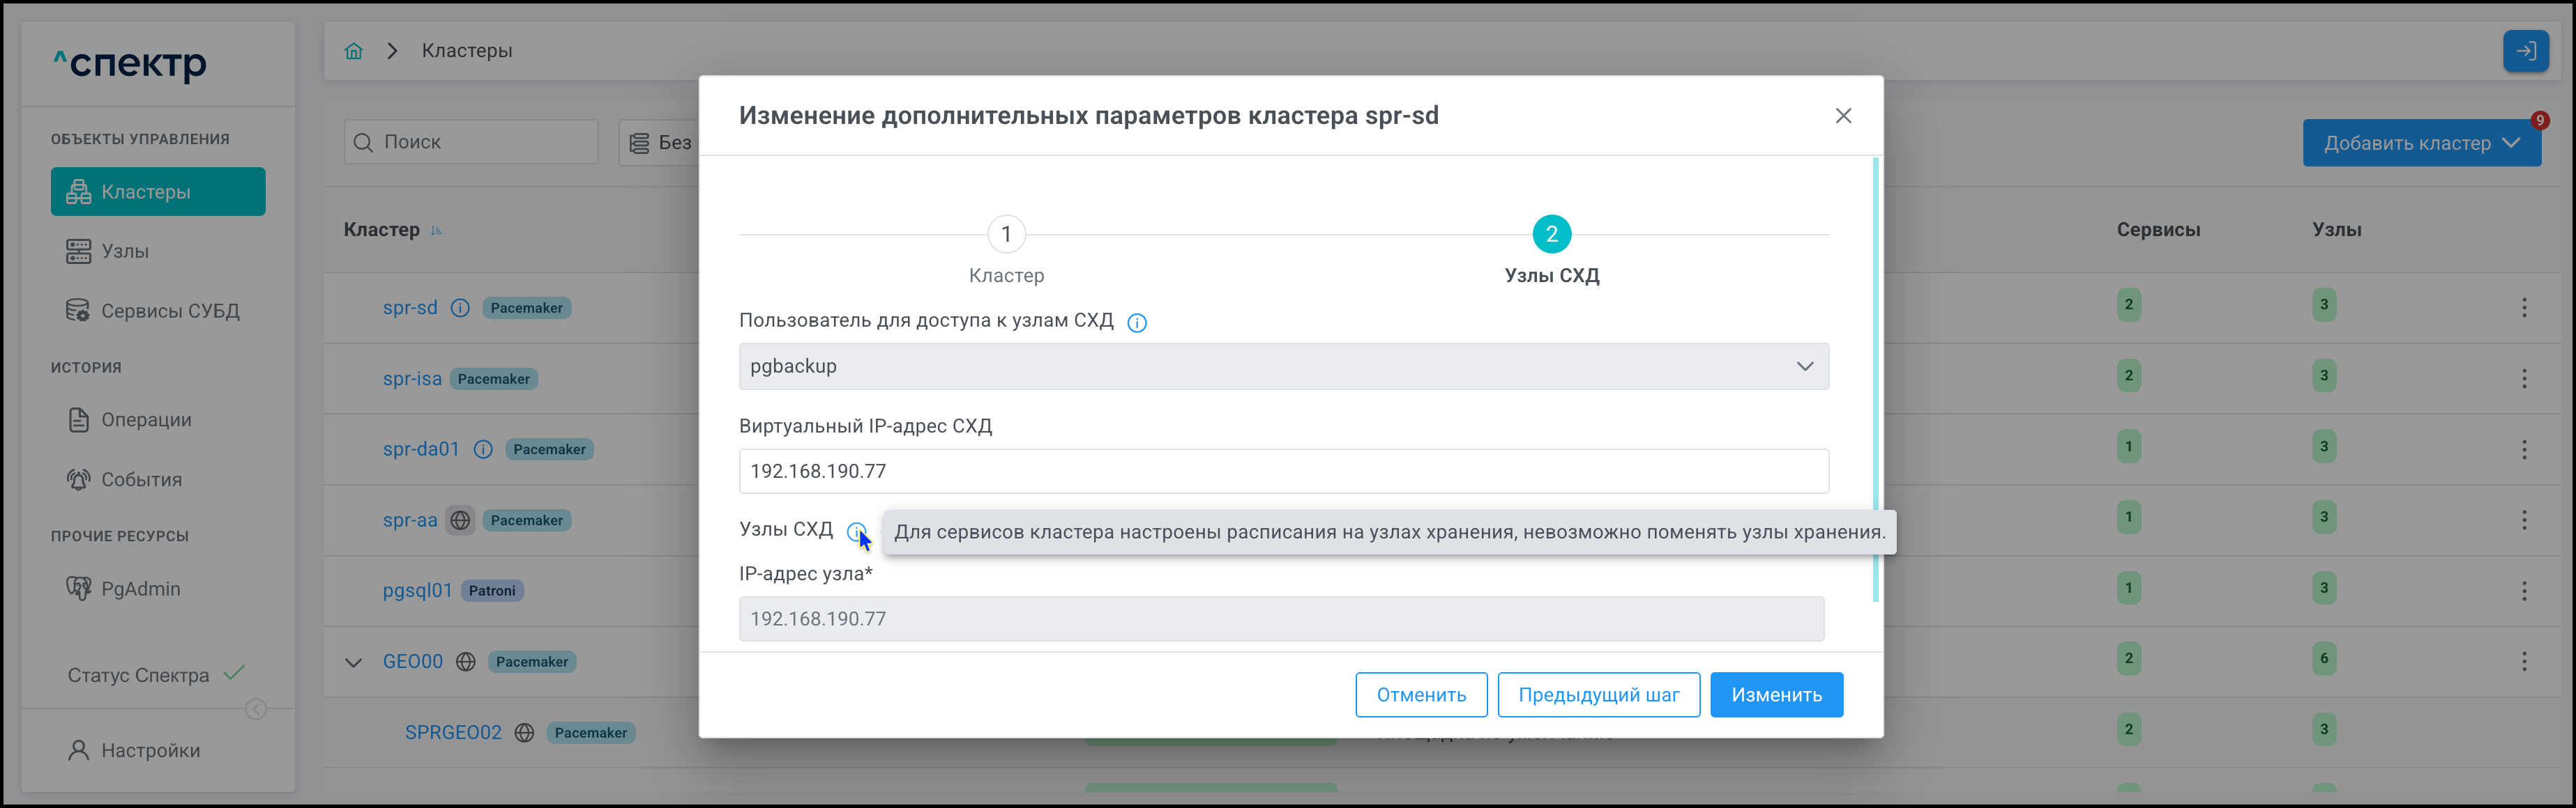Collapse the sidebar with the arrow toggle
The height and width of the screenshot is (808, 2576).
(x=256, y=709)
